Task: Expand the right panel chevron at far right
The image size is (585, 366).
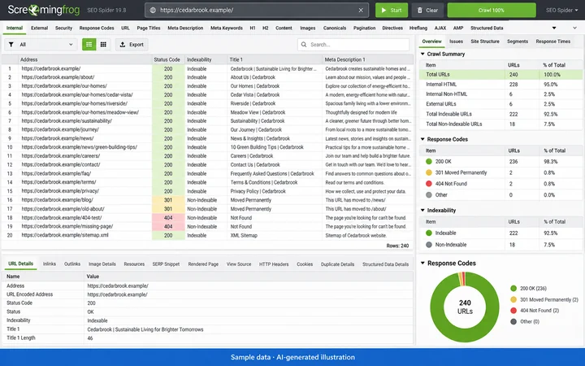Action: tap(574, 28)
